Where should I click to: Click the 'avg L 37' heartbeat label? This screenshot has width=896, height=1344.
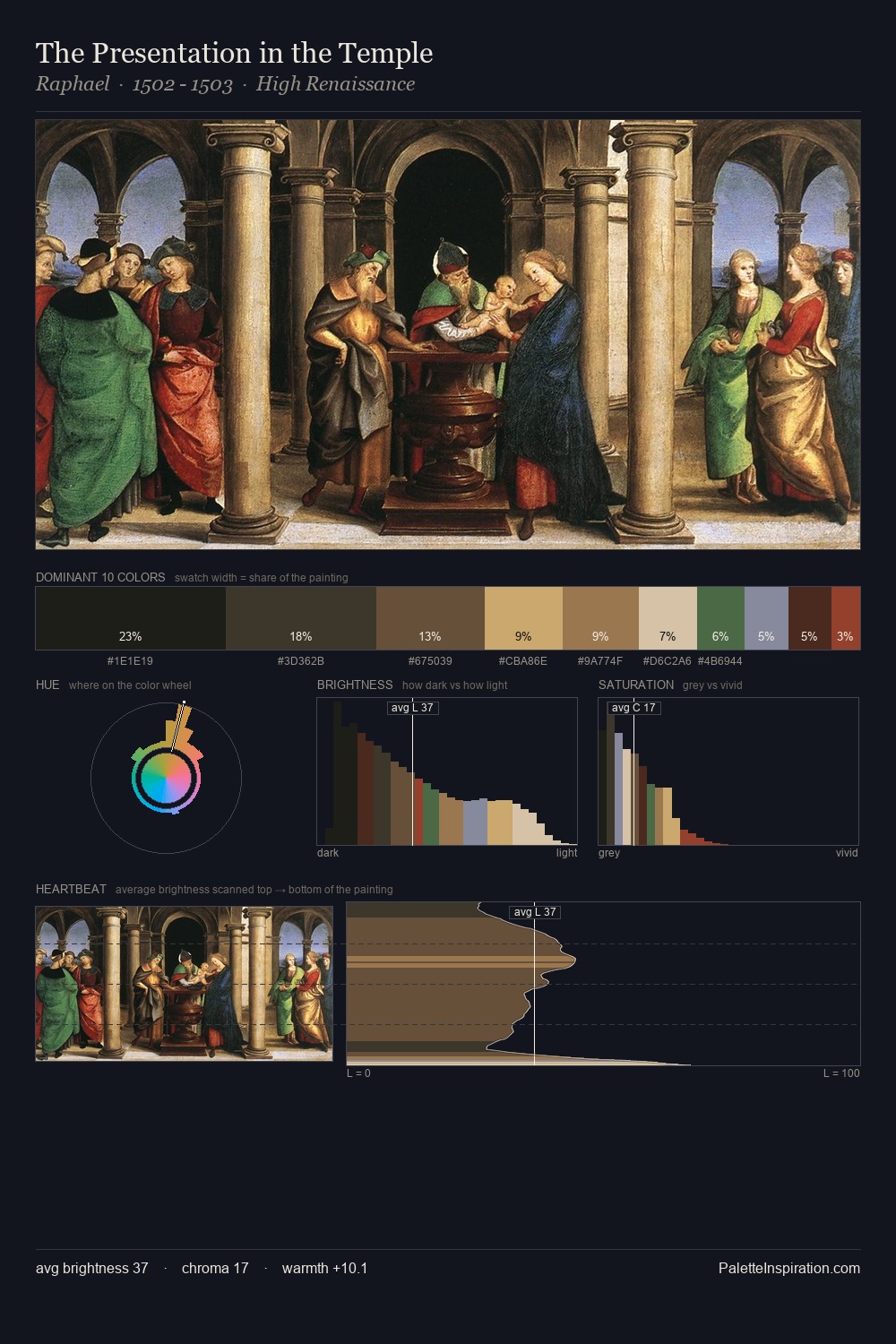point(535,912)
